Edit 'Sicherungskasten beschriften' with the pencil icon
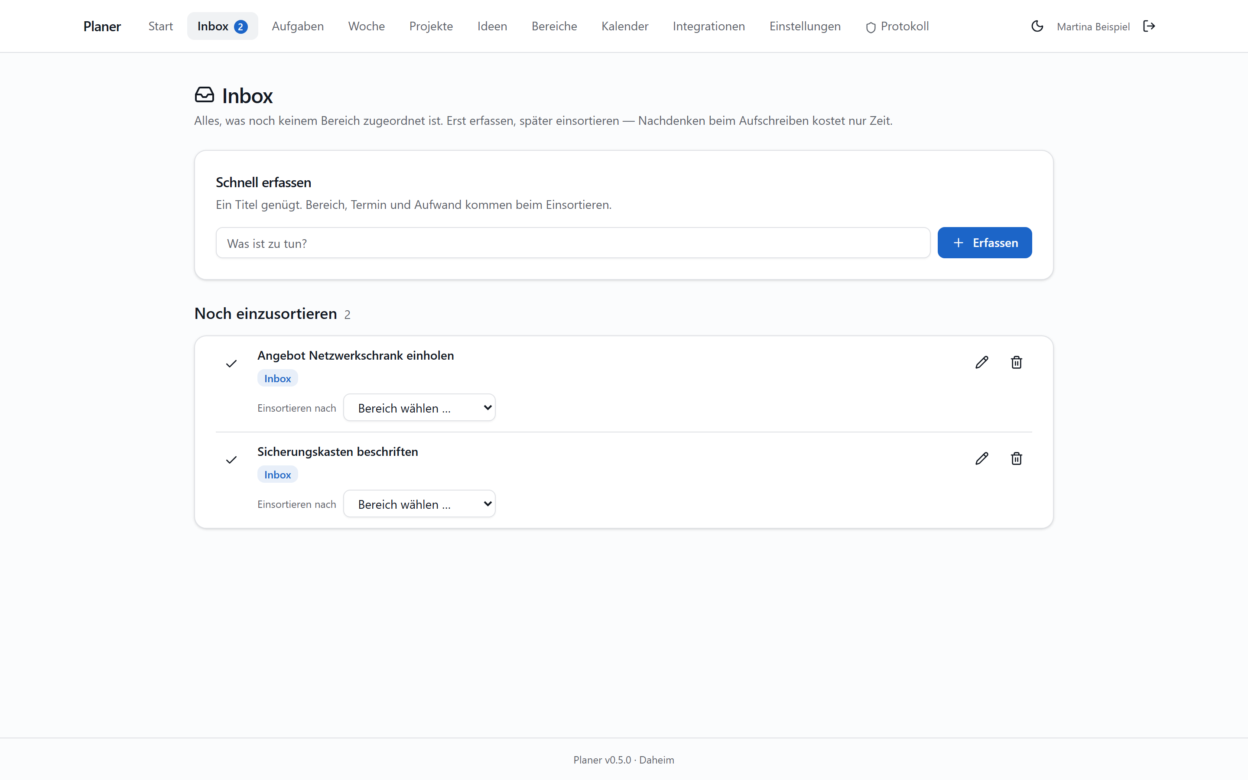The width and height of the screenshot is (1248, 780). coord(982,458)
